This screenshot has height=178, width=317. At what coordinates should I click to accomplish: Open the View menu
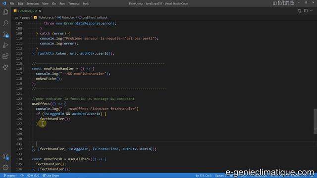click(x=45, y=3)
